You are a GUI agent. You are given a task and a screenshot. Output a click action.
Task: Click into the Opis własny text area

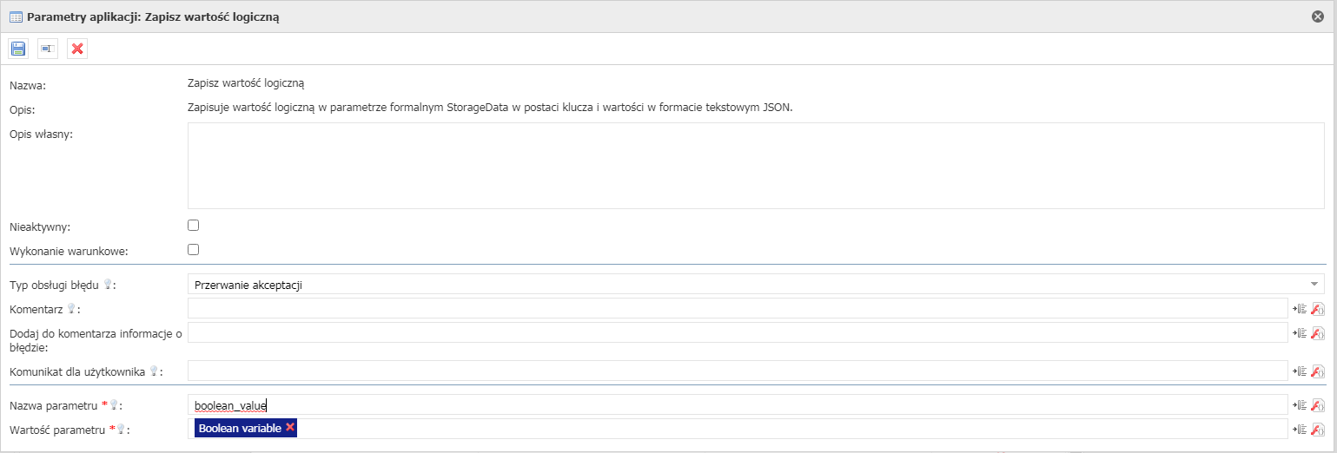click(x=756, y=166)
